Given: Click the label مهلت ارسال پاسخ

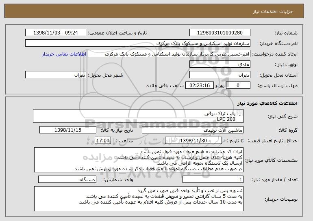Looking at the screenshot, I should pyautogui.click(x=278, y=86).
